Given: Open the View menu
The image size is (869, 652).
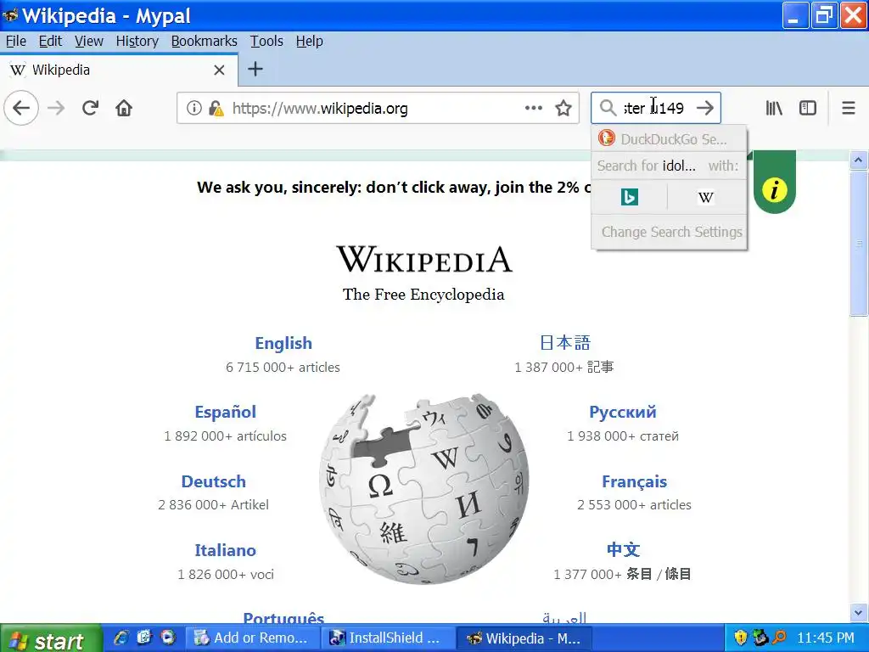Looking at the screenshot, I should click(x=89, y=41).
